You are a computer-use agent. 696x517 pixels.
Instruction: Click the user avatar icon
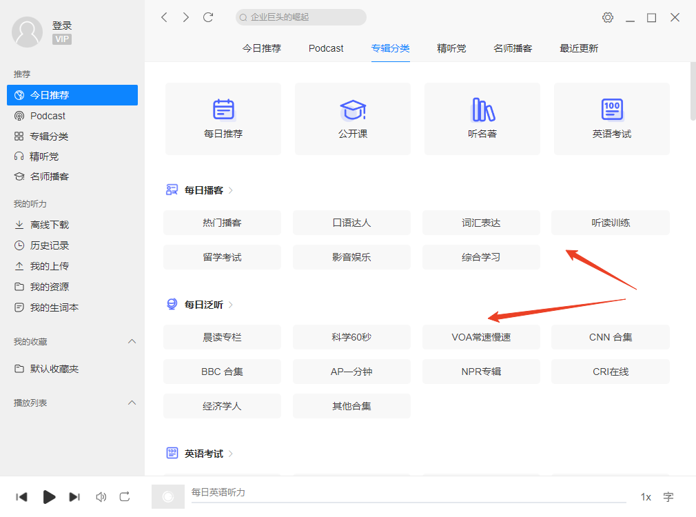pos(27,32)
